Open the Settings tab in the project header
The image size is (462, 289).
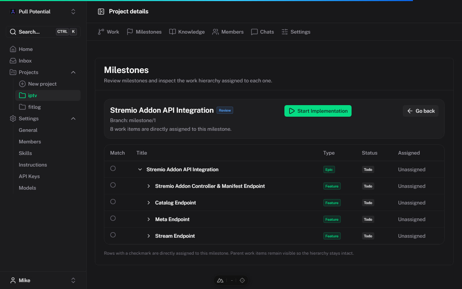(296, 32)
